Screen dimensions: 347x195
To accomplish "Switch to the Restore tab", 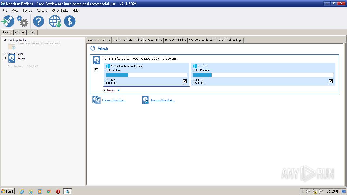I will click(20, 32).
